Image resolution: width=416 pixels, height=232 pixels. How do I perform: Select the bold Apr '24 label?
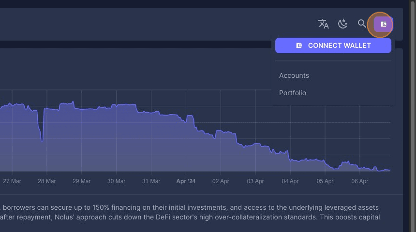[186, 181]
